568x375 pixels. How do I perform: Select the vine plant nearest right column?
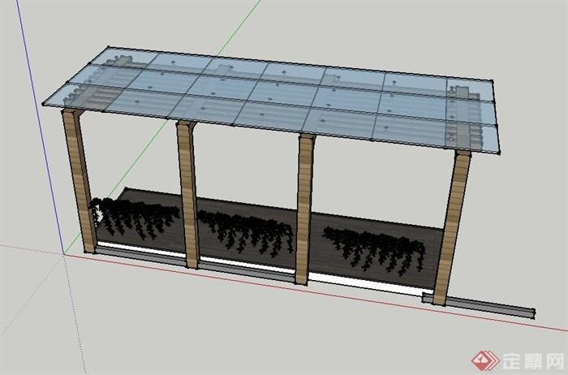[374, 250]
